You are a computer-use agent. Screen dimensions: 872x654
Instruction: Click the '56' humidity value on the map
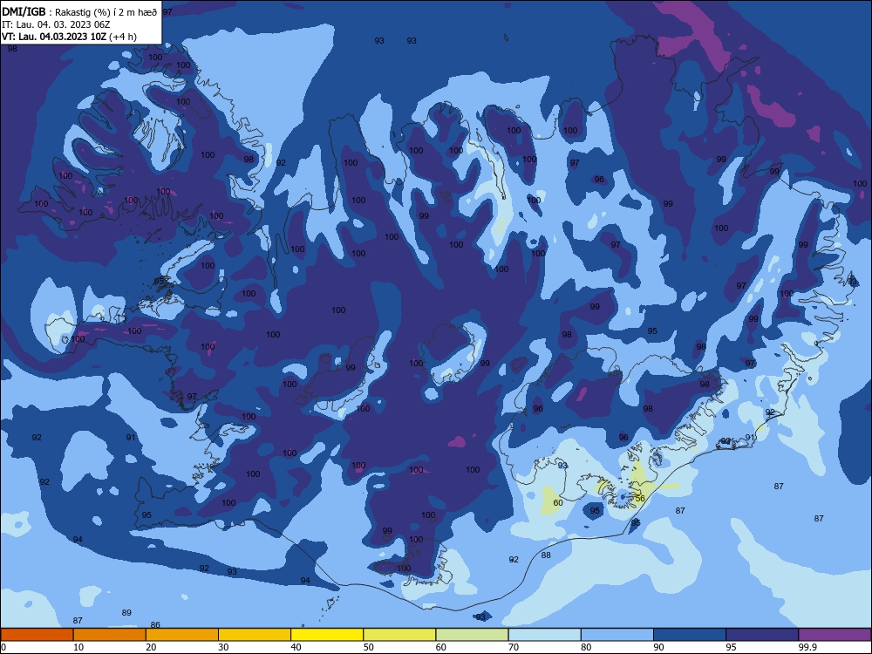click(x=640, y=498)
